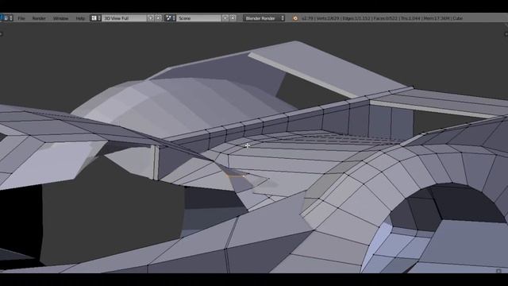Open the Blender Render engine dropdown
Viewport: 508px width, 286px height.
(264, 18)
